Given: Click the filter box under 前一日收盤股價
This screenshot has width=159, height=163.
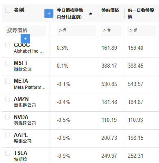Looking at the screenshot, I should [x=142, y=31].
